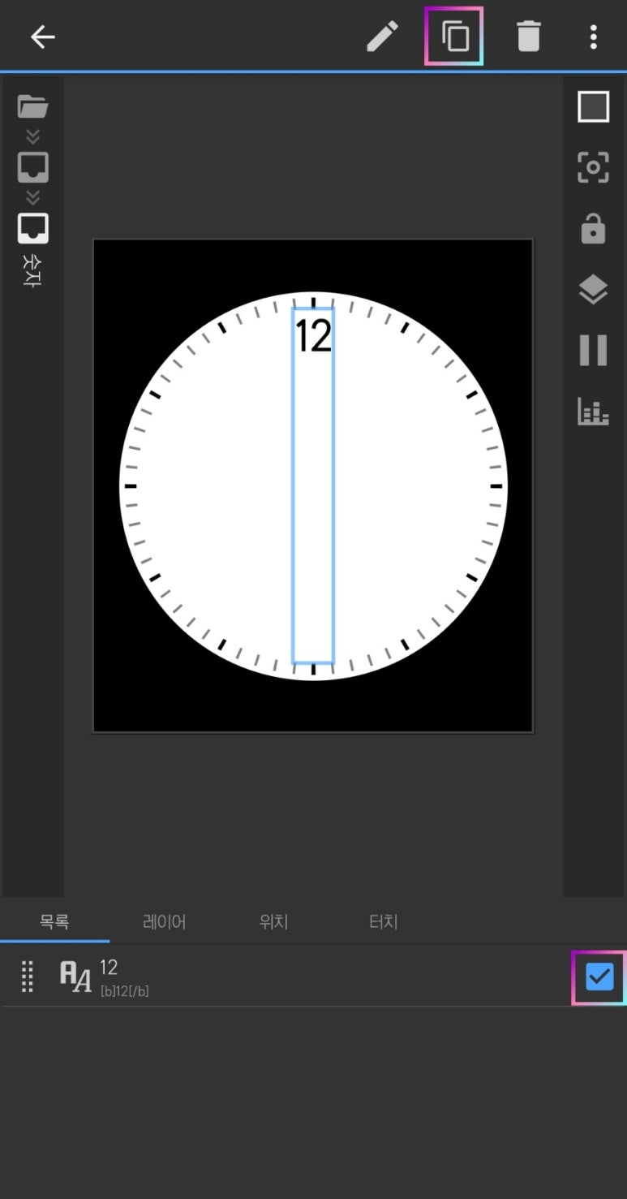This screenshot has width=627, height=1199.
Task: Select the 숫자 group tray icon
Action: click(33, 229)
